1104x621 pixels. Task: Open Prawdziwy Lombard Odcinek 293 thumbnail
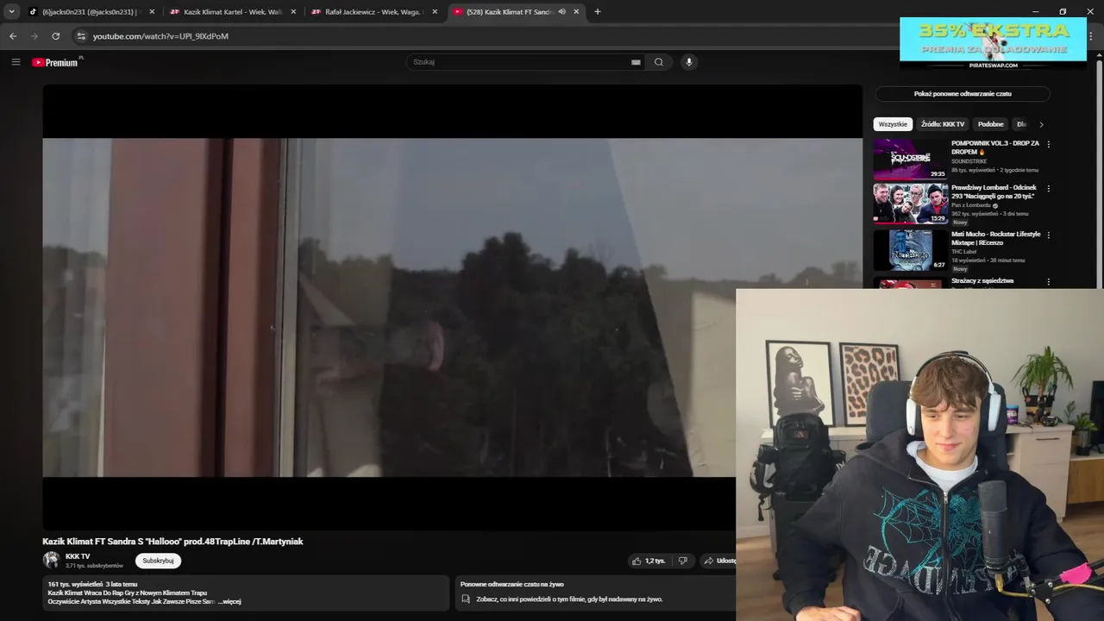pyautogui.click(x=910, y=204)
